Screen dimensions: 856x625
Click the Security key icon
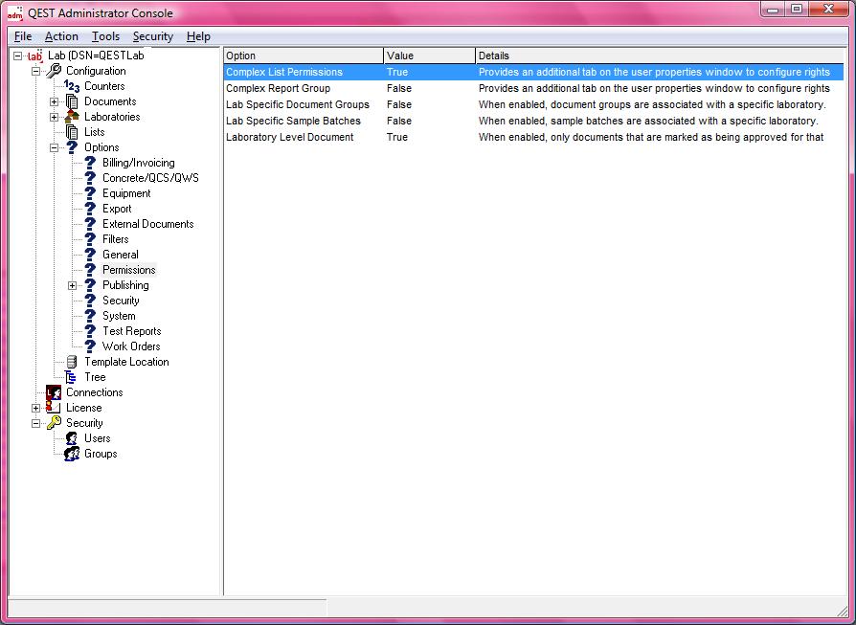[54, 423]
